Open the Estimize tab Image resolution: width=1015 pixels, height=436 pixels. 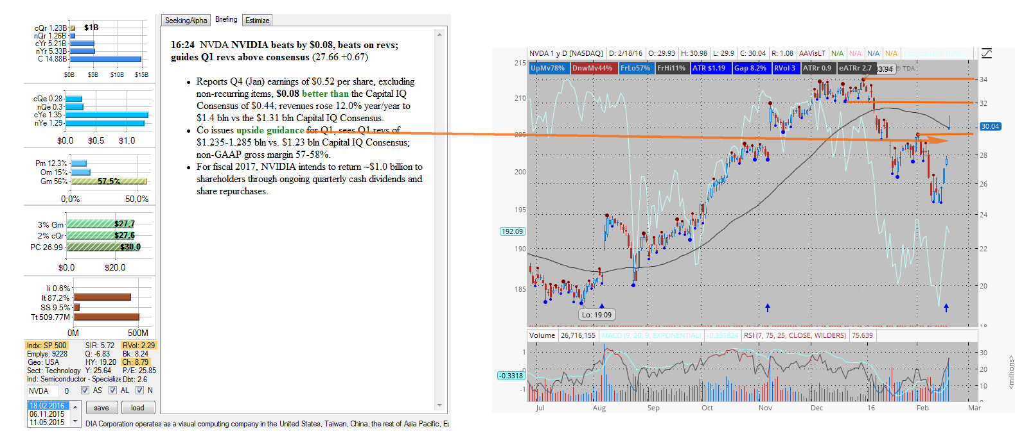tap(257, 21)
